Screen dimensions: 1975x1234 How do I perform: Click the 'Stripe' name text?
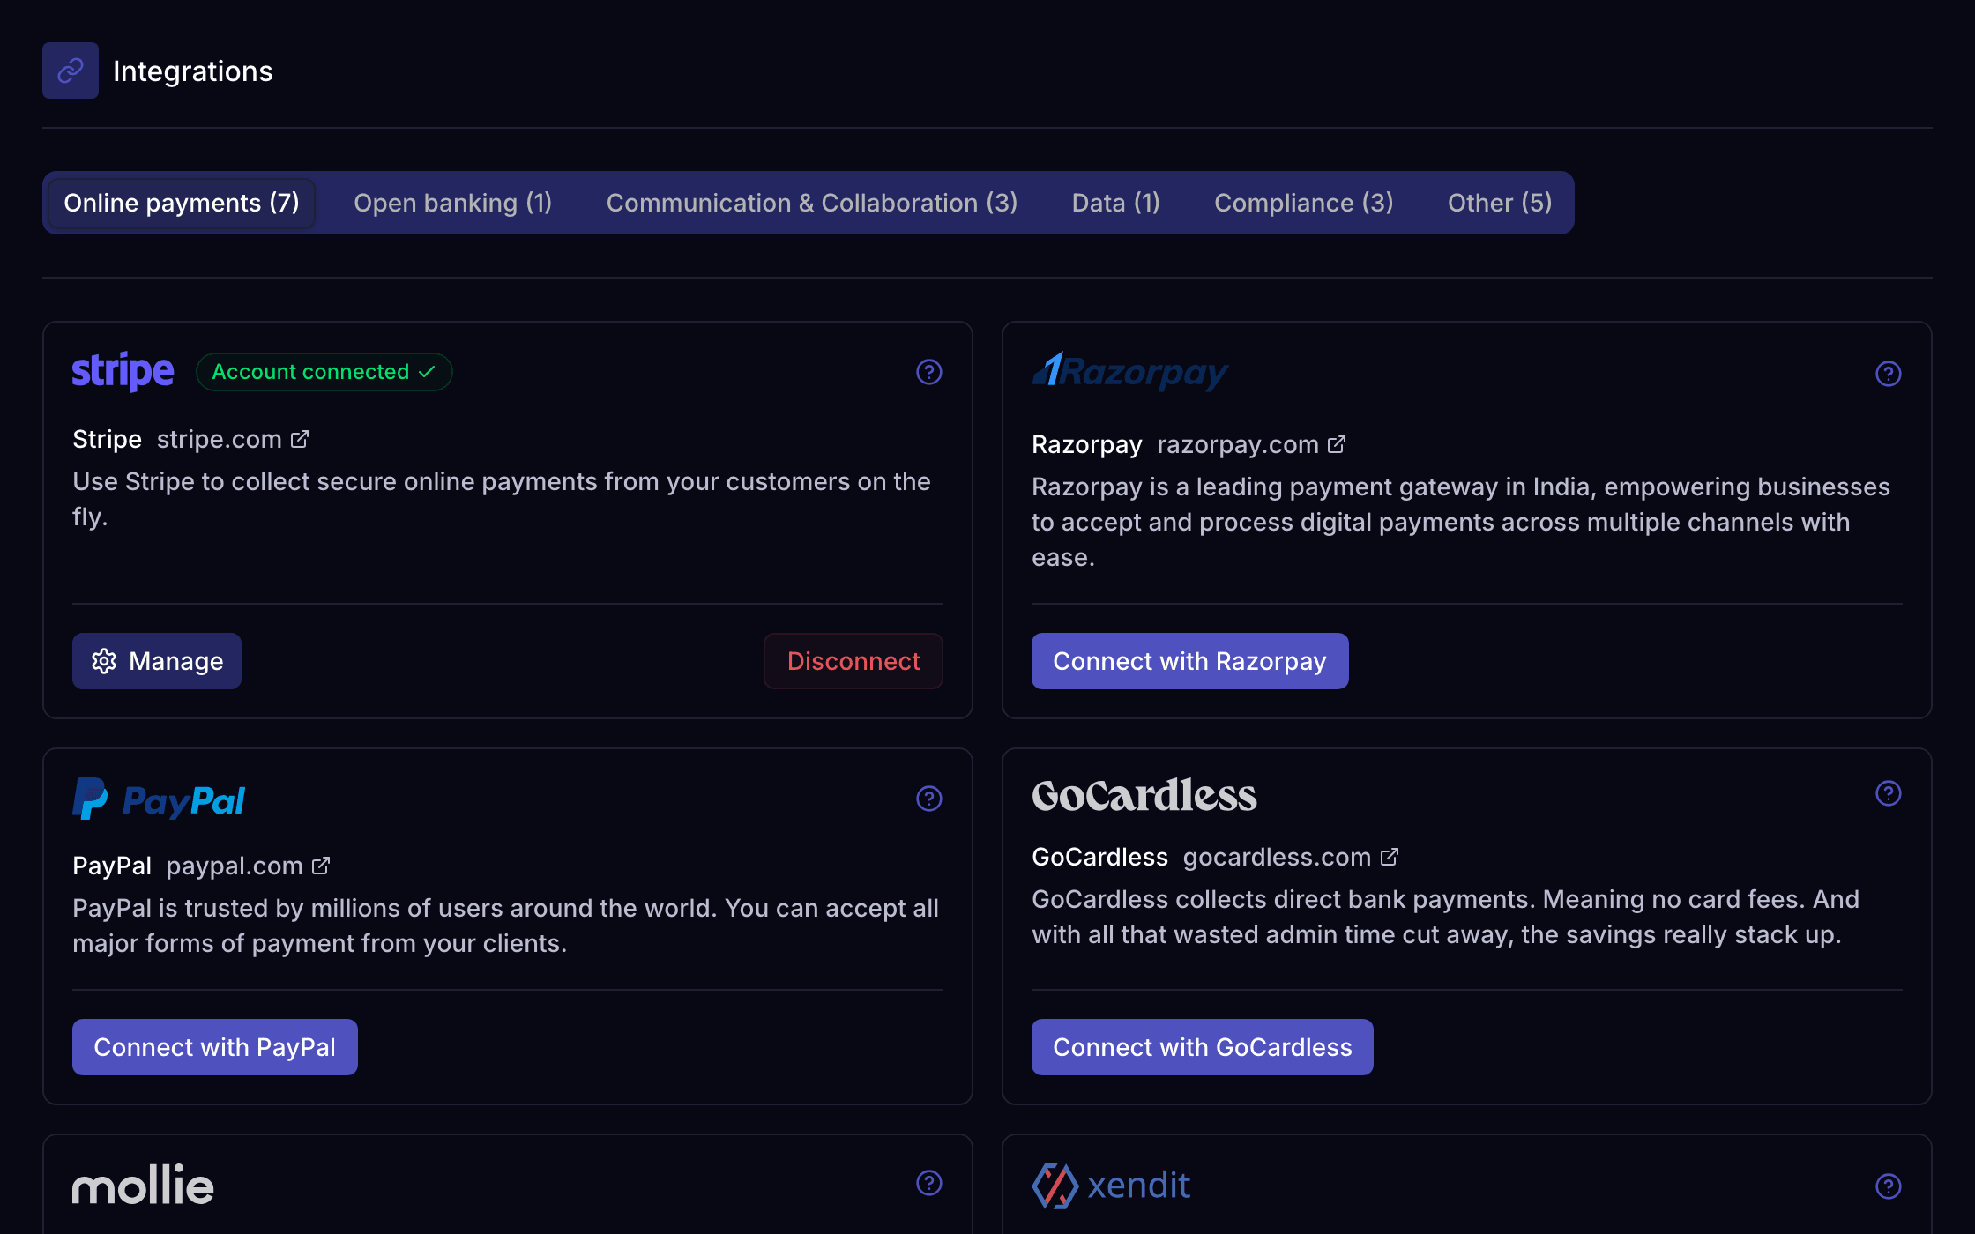pos(108,439)
